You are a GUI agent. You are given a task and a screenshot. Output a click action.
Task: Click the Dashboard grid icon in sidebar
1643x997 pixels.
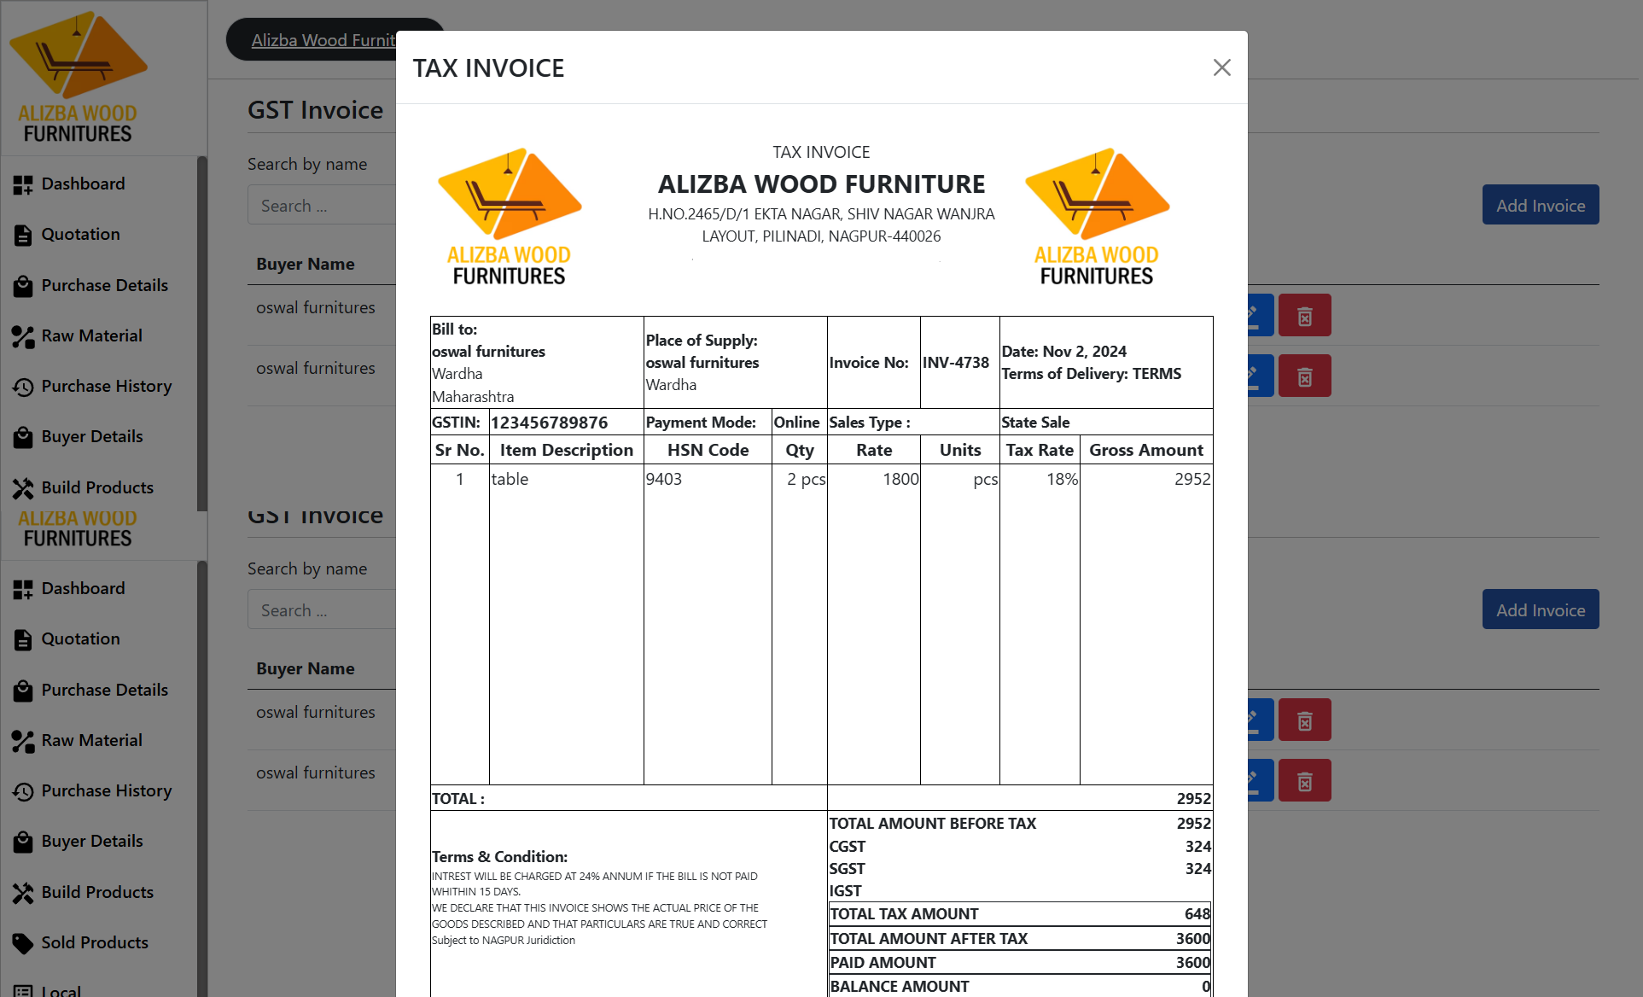click(x=23, y=184)
